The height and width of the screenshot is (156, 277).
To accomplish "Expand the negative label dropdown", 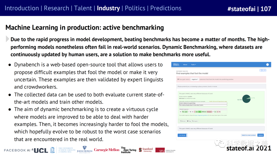I will click(195, 80).
